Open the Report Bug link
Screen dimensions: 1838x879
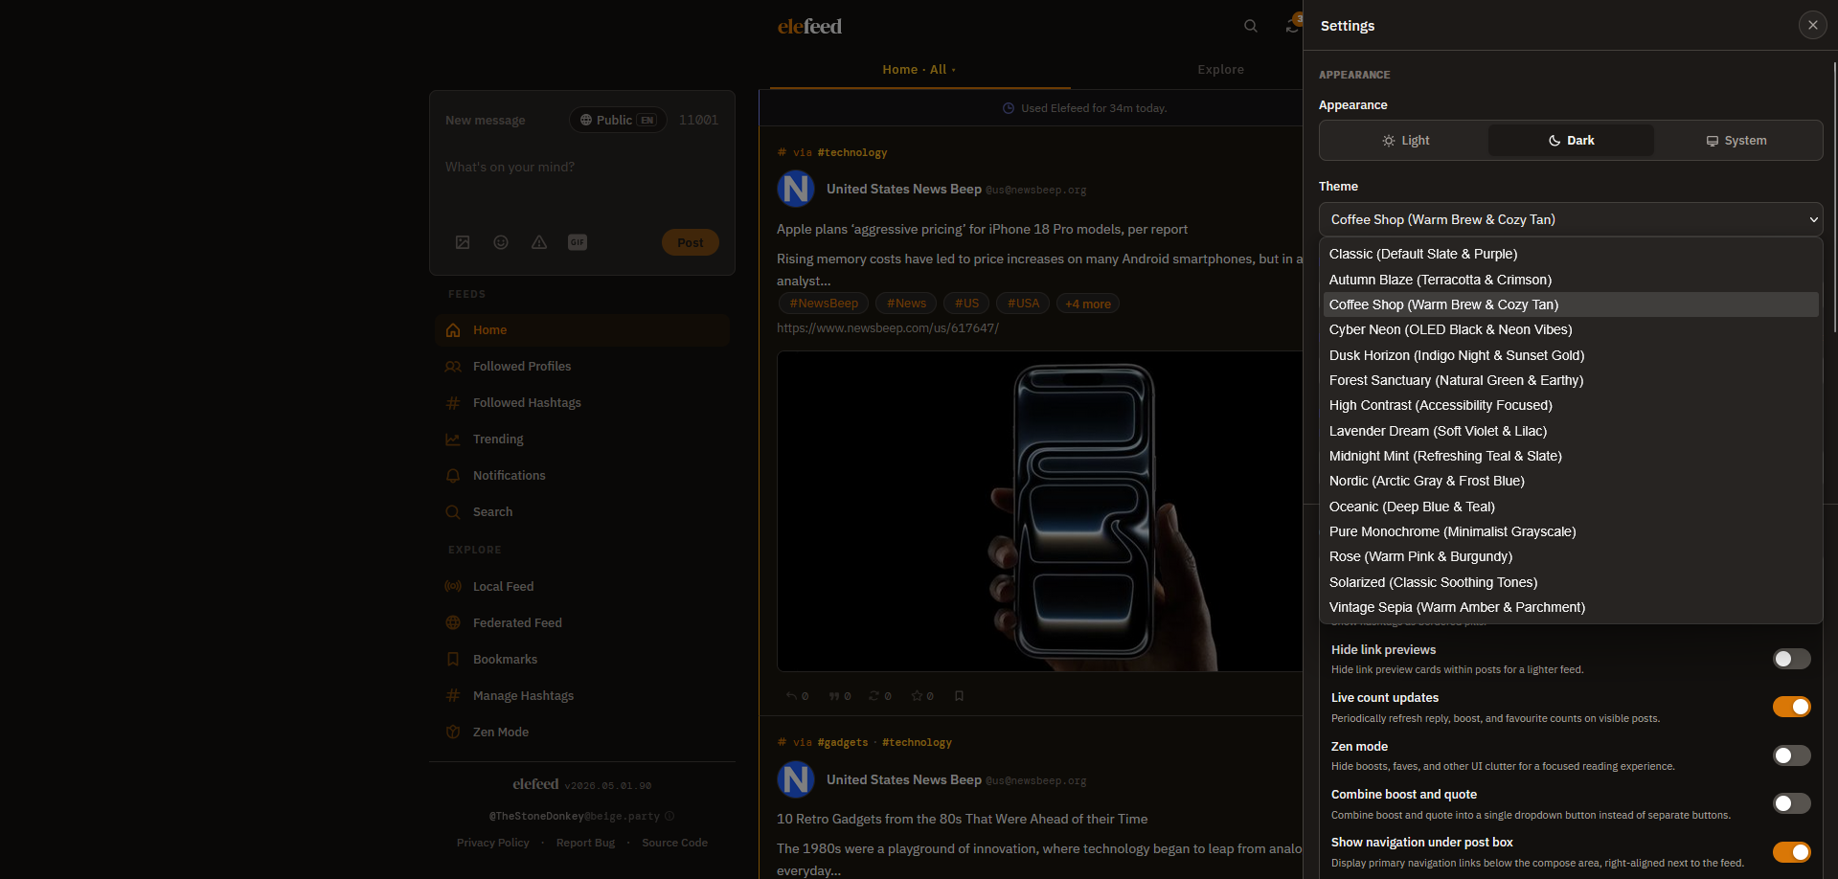(x=585, y=843)
